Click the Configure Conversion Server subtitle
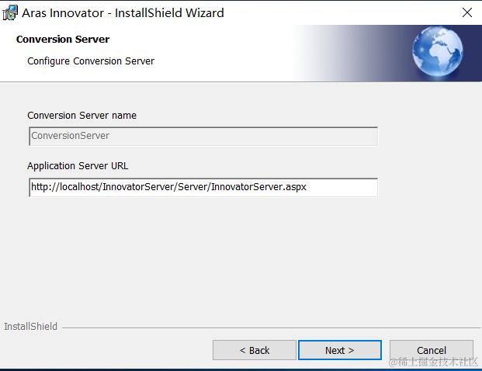 [91, 61]
